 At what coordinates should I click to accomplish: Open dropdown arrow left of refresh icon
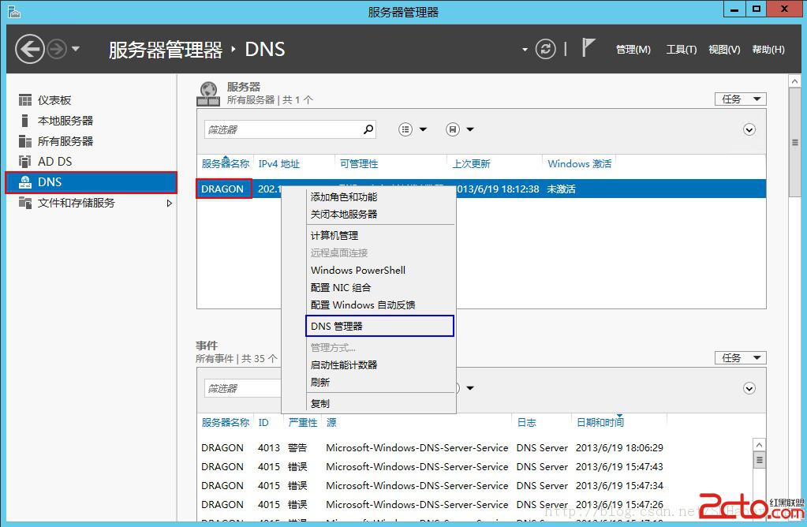click(525, 50)
